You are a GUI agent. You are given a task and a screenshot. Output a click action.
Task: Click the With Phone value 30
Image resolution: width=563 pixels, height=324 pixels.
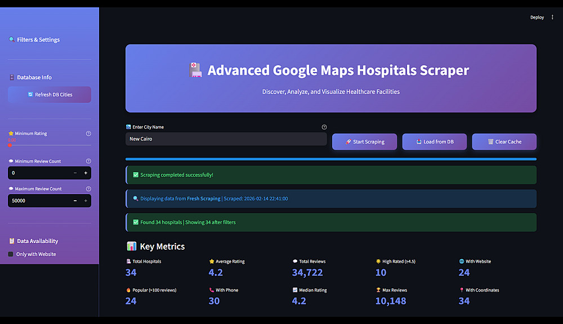pyautogui.click(x=214, y=301)
